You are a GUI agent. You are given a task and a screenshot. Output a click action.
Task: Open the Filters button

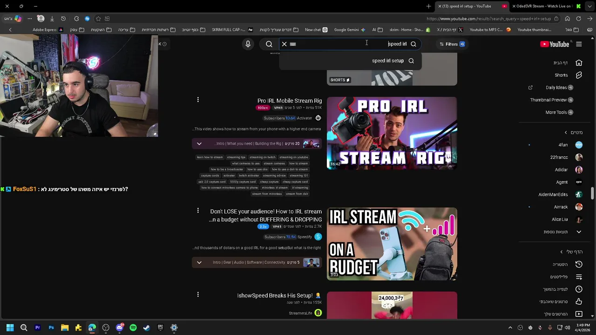[452, 44]
